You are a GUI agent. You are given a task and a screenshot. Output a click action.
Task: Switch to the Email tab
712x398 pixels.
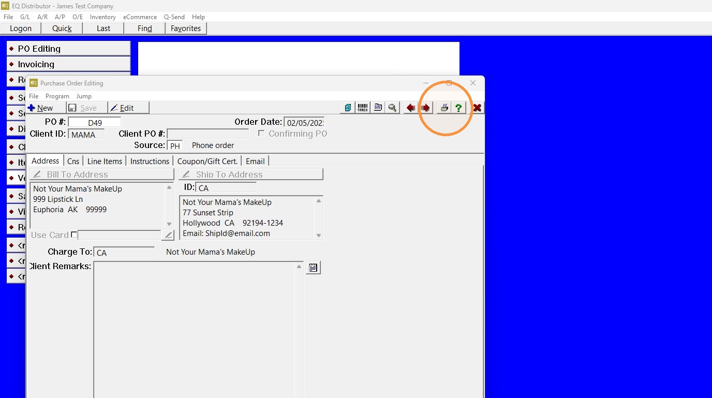(255, 161)
